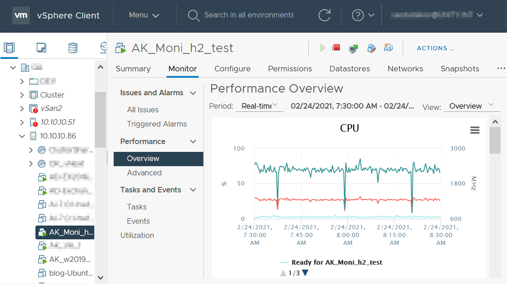Open the CPU chart hamburger menu

pyautogui.click(x=475, y=130)
